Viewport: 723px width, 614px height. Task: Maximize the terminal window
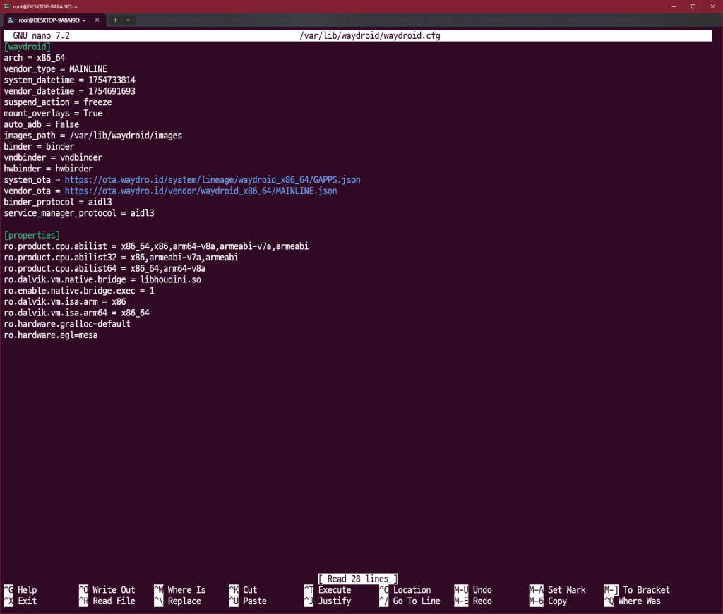pyautogui.click(x=692, y=6)
